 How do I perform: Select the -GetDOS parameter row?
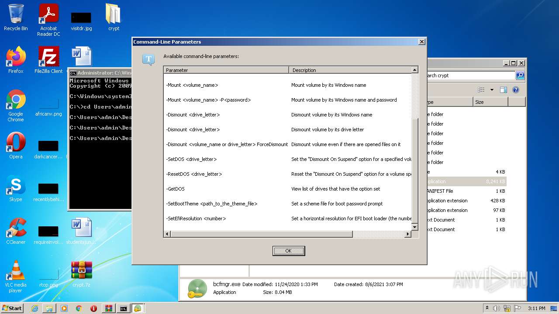pos(288,189)
